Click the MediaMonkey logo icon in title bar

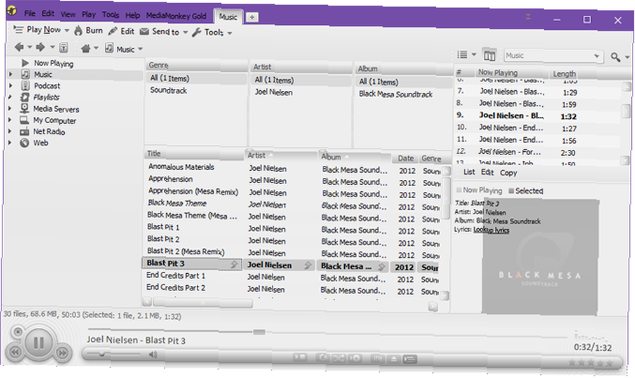(11, 11)
